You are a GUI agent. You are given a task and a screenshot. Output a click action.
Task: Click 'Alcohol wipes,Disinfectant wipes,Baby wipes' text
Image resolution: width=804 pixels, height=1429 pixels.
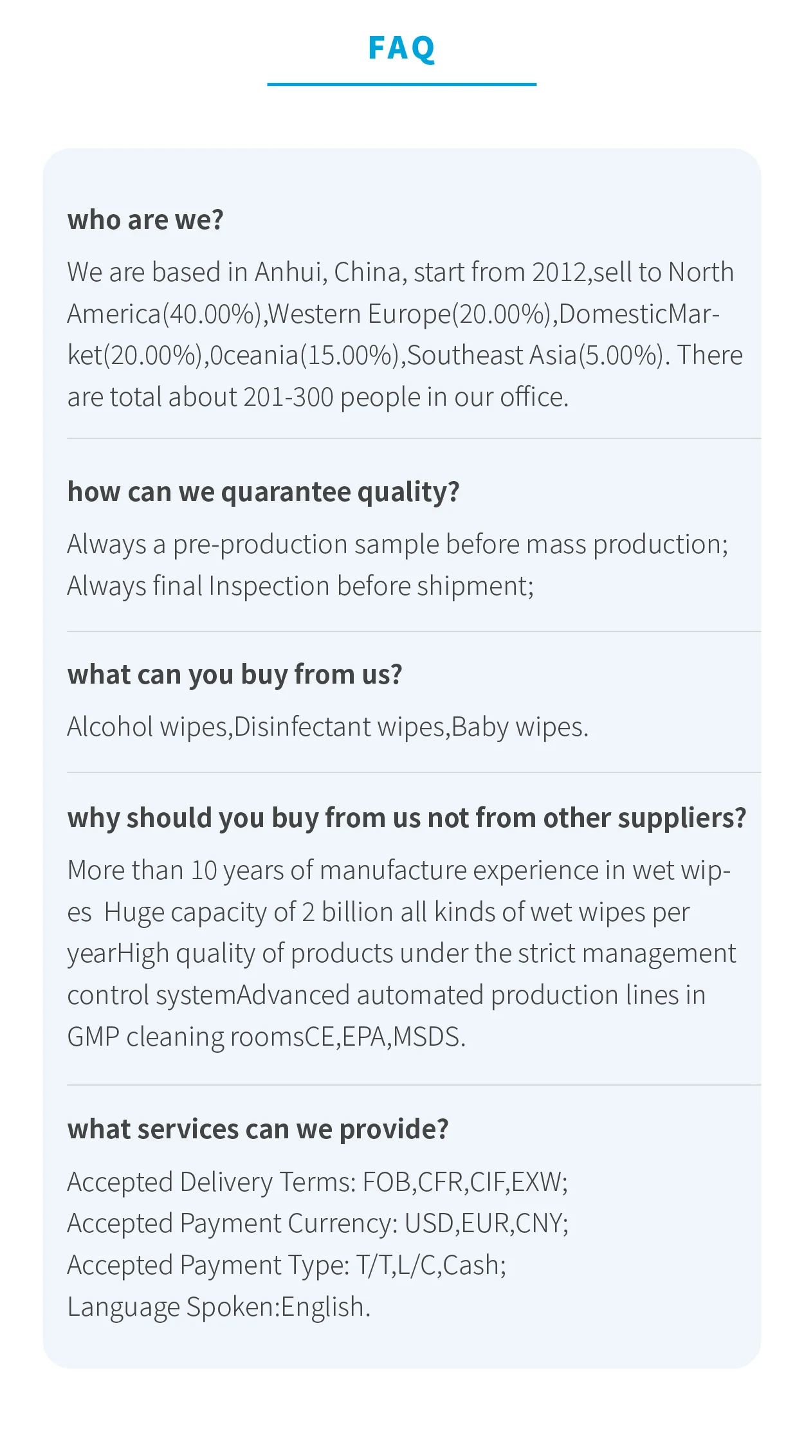pyautogui.click(x=328, y=727)
